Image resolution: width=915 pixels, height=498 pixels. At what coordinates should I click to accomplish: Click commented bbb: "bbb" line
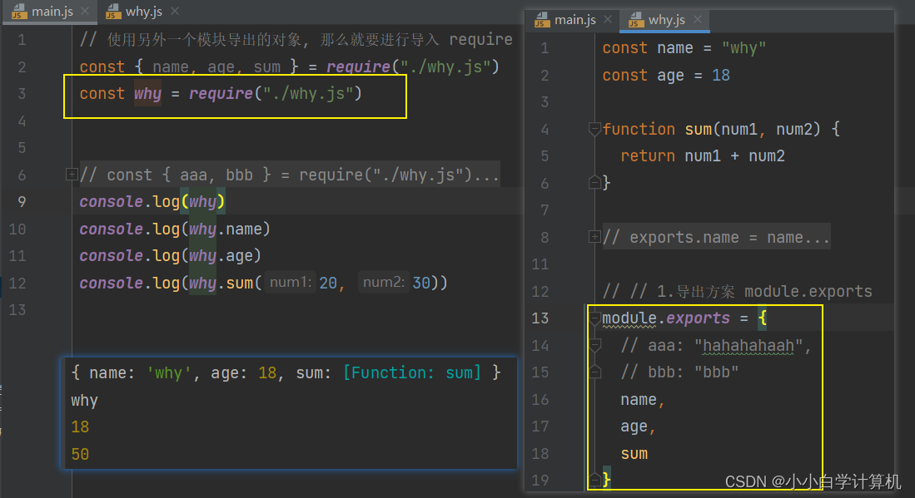coord(680,372)
